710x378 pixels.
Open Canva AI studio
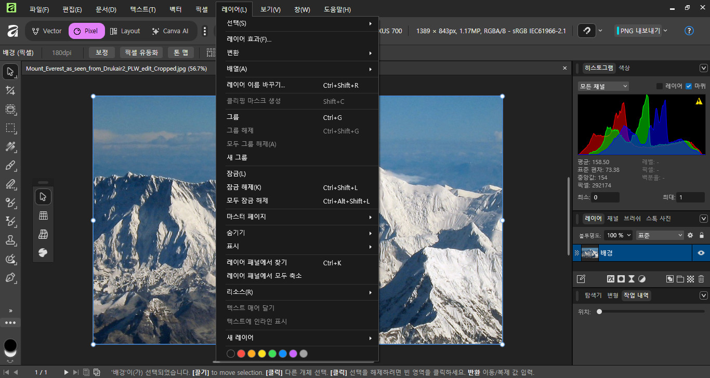170,31
